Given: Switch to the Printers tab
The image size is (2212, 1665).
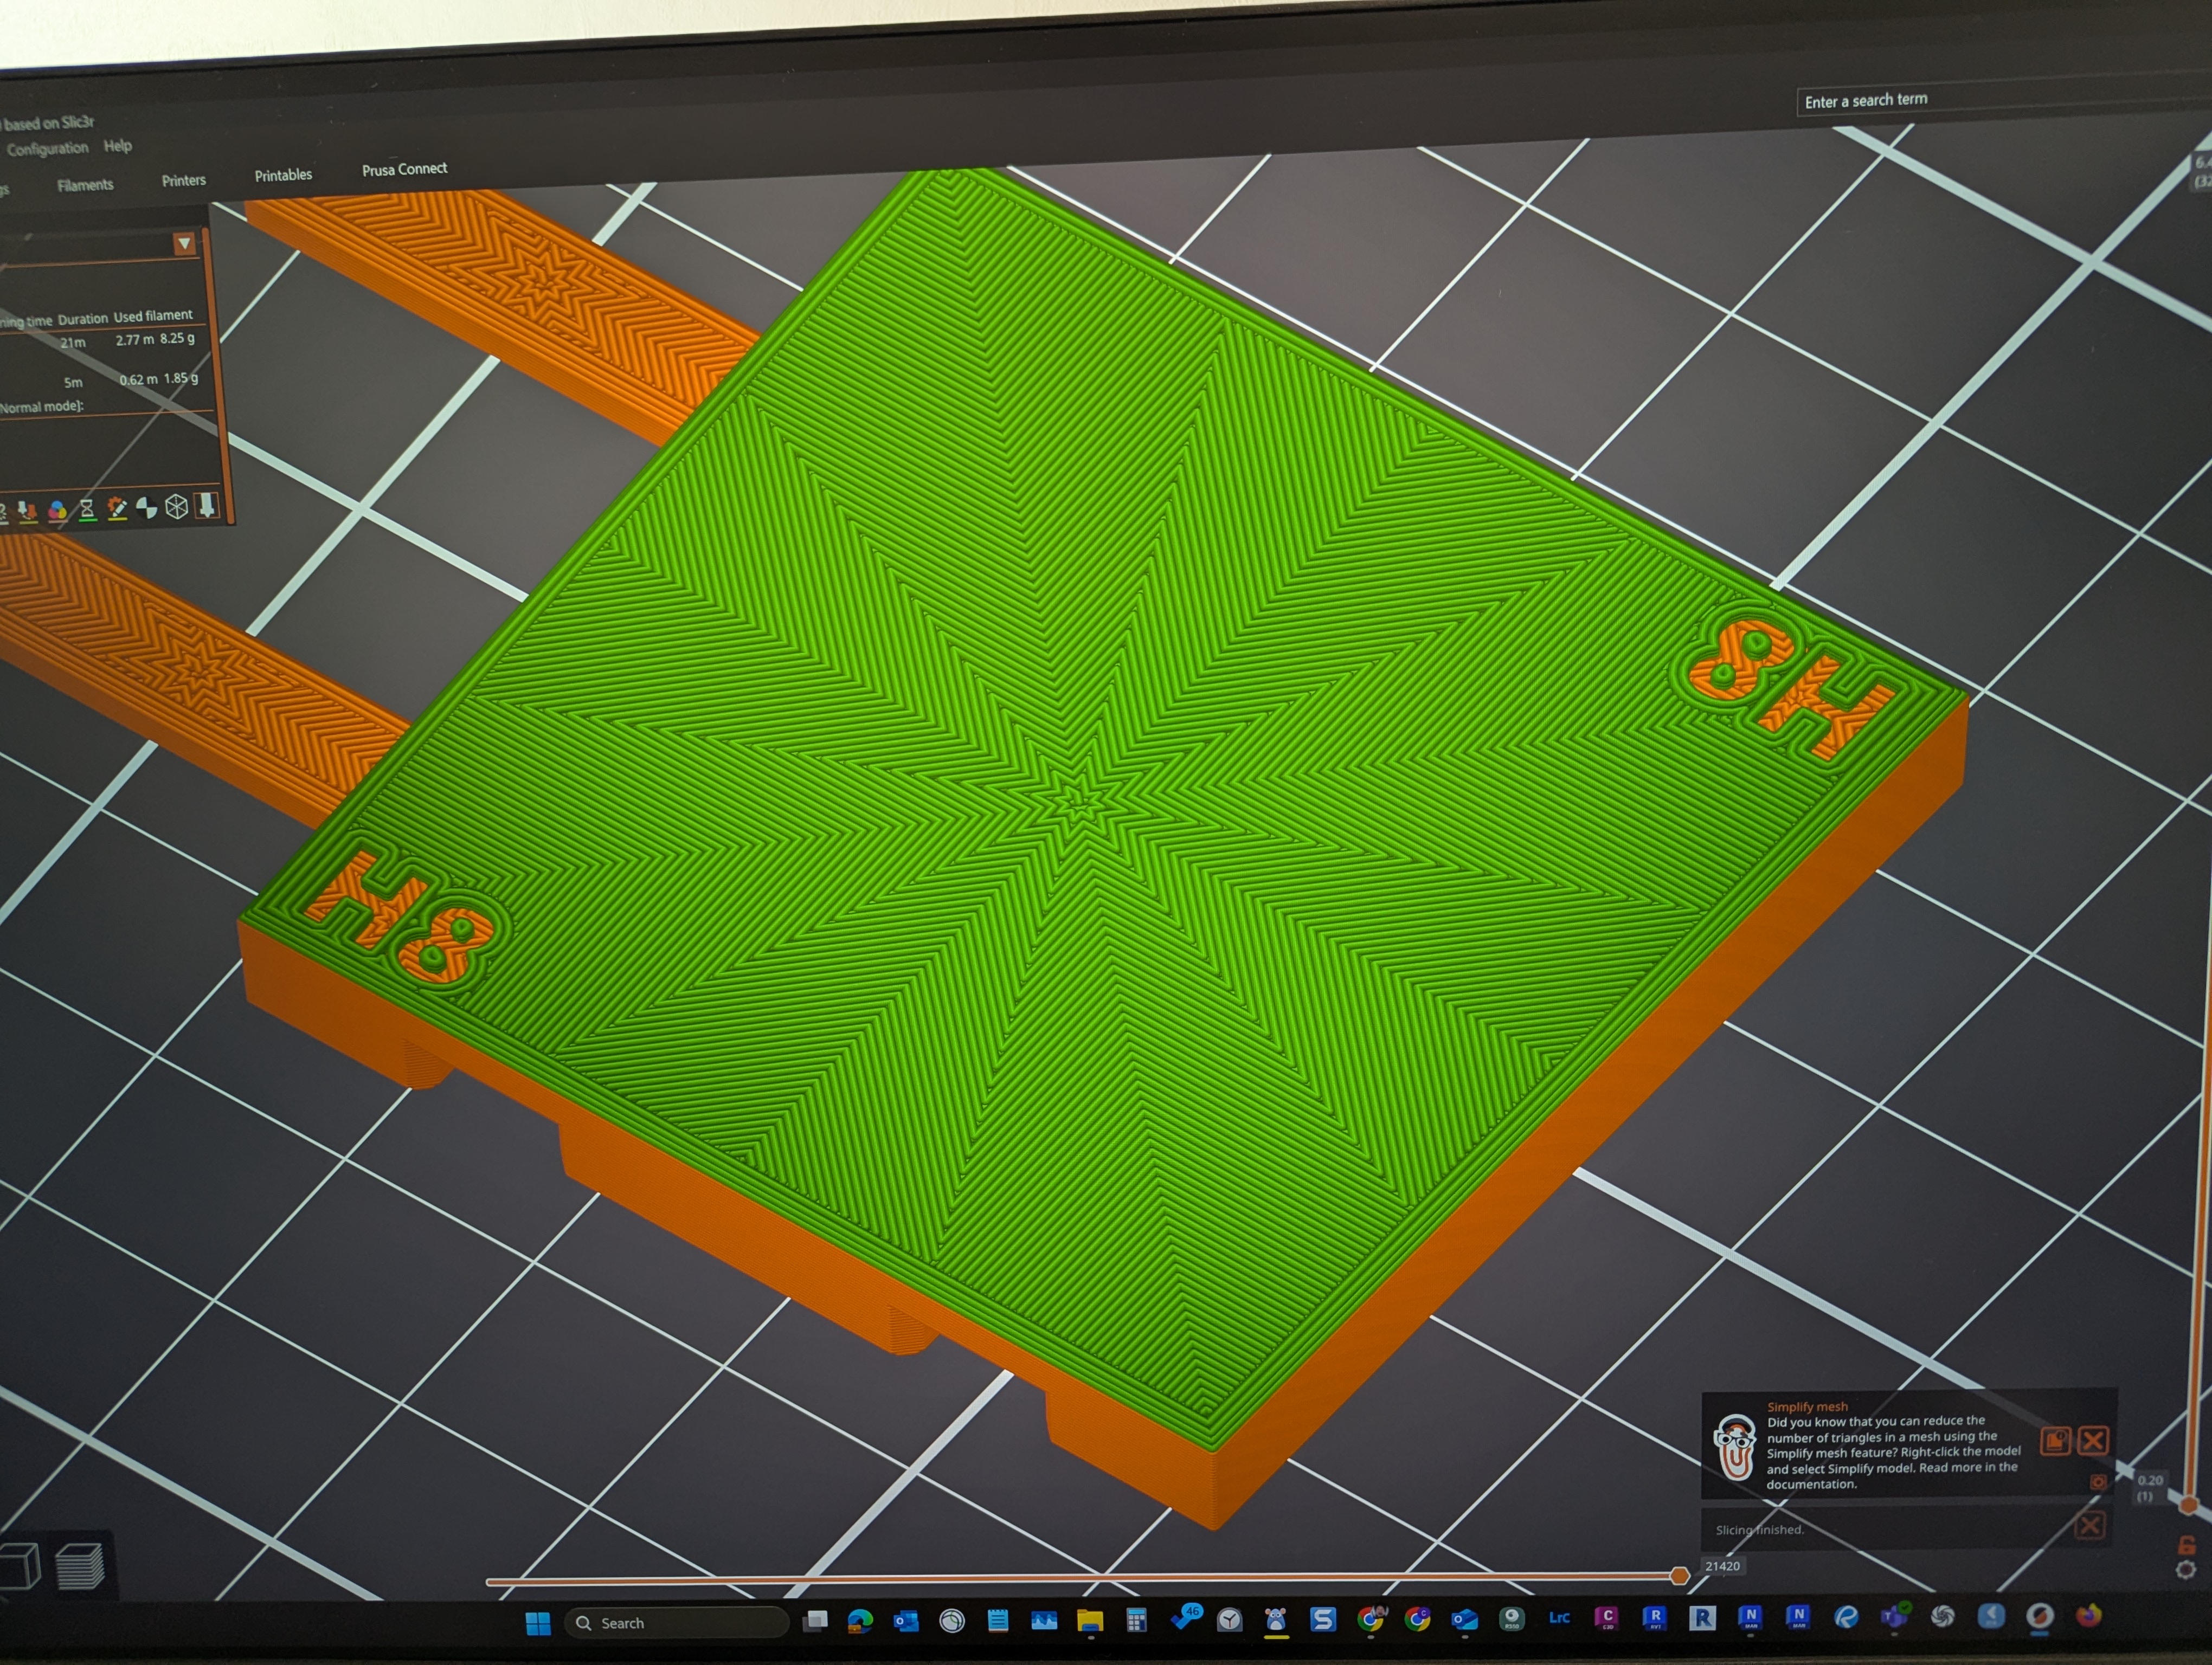Looking at the screenshot, I should [184, 181].
